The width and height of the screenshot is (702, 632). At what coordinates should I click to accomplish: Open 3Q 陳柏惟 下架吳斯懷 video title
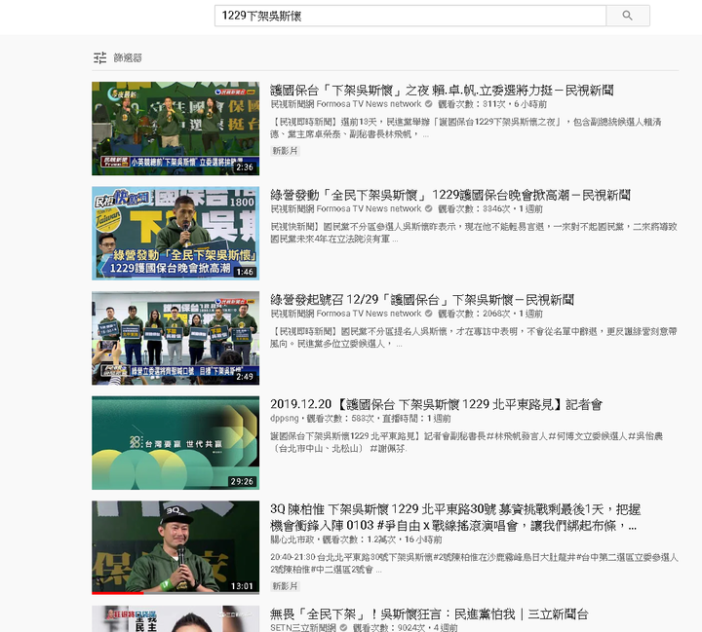455,517
